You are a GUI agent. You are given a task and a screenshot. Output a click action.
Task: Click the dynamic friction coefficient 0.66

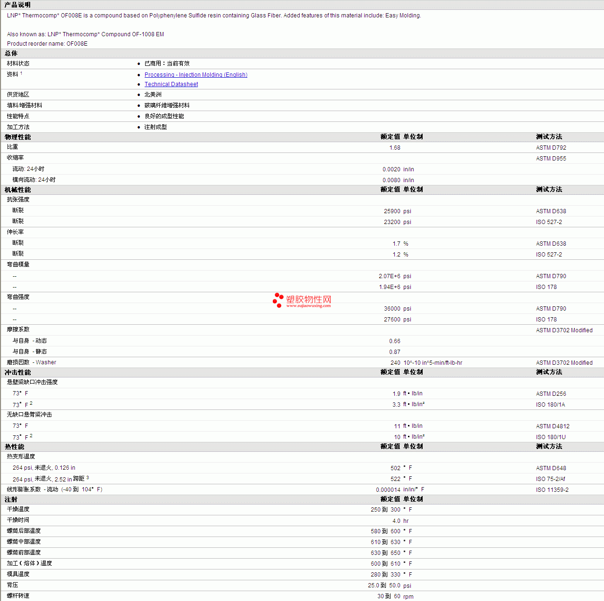coord(395,341)
